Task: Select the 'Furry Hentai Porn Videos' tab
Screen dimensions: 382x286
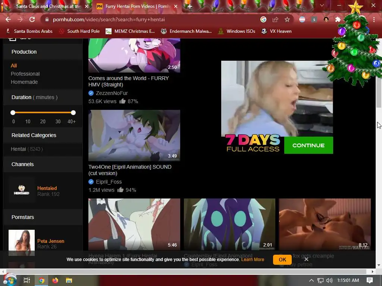Action: (137, 6)
